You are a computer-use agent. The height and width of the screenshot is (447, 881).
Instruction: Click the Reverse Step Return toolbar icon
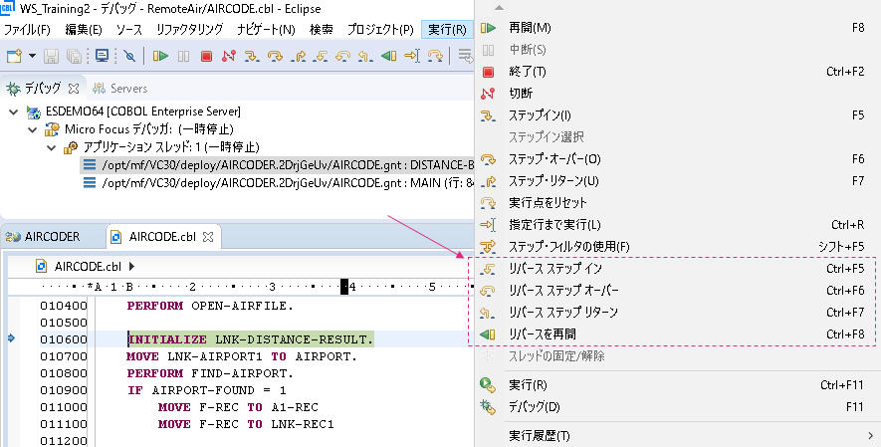[x=365, y=56]
